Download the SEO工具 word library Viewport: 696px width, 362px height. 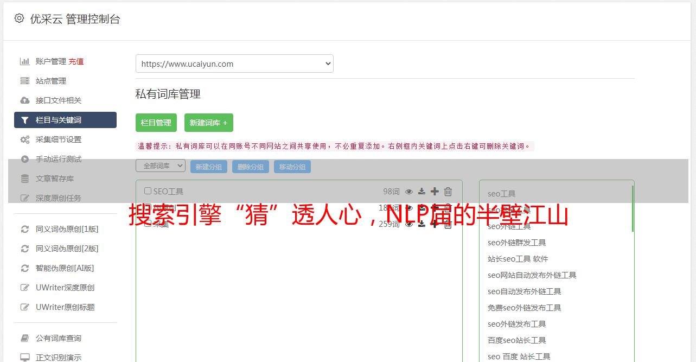pyautogui.click(x=422, y=192)
